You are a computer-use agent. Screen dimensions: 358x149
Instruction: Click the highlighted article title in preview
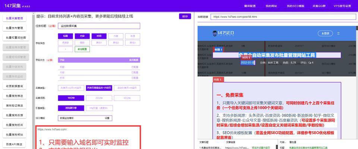pos(277,55)
